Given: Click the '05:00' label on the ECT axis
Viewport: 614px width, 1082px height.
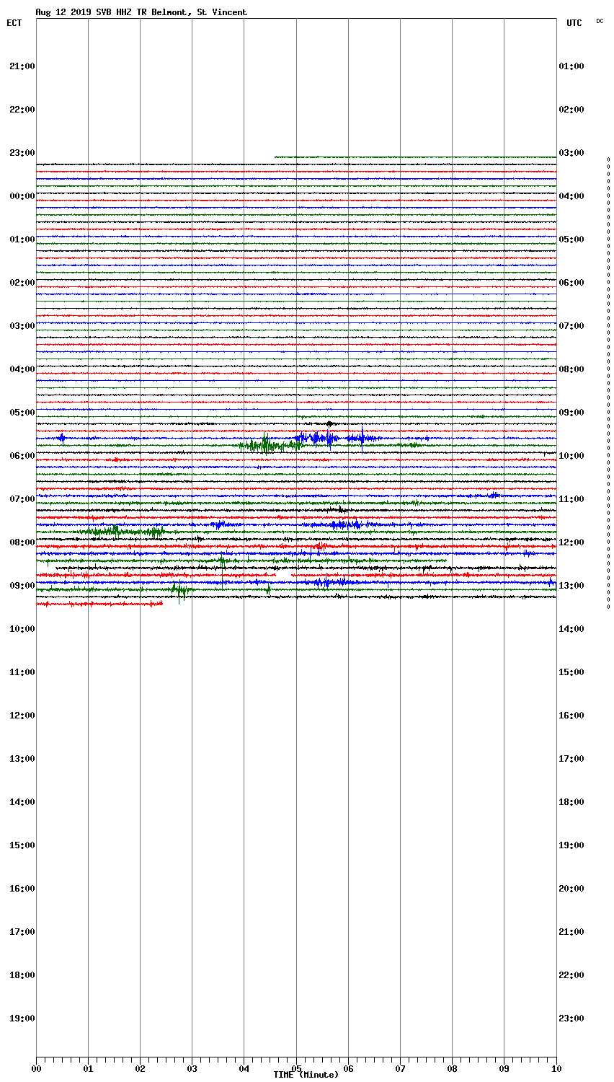Looking at the screenshot, I should tap(22, 413).
